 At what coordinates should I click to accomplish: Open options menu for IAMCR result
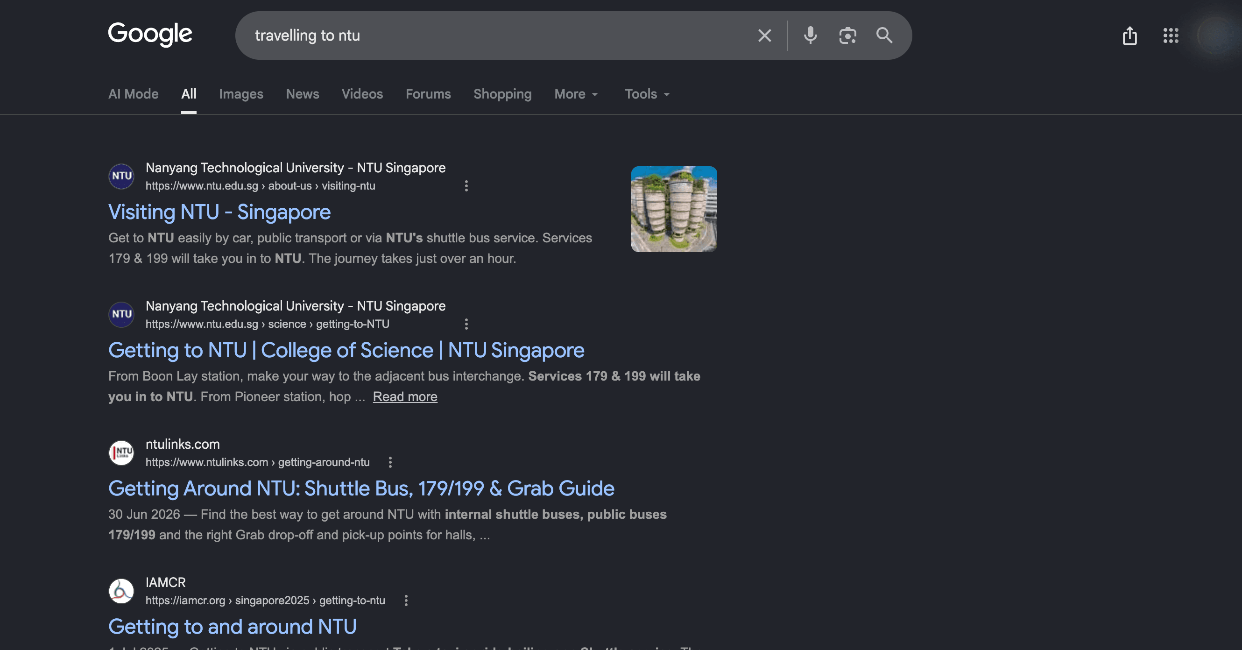[x=406, y=601]
